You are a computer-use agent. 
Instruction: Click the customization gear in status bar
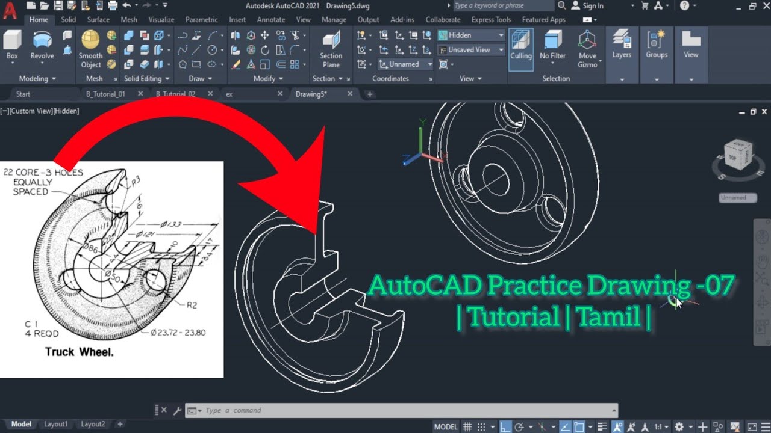(679, 426)
